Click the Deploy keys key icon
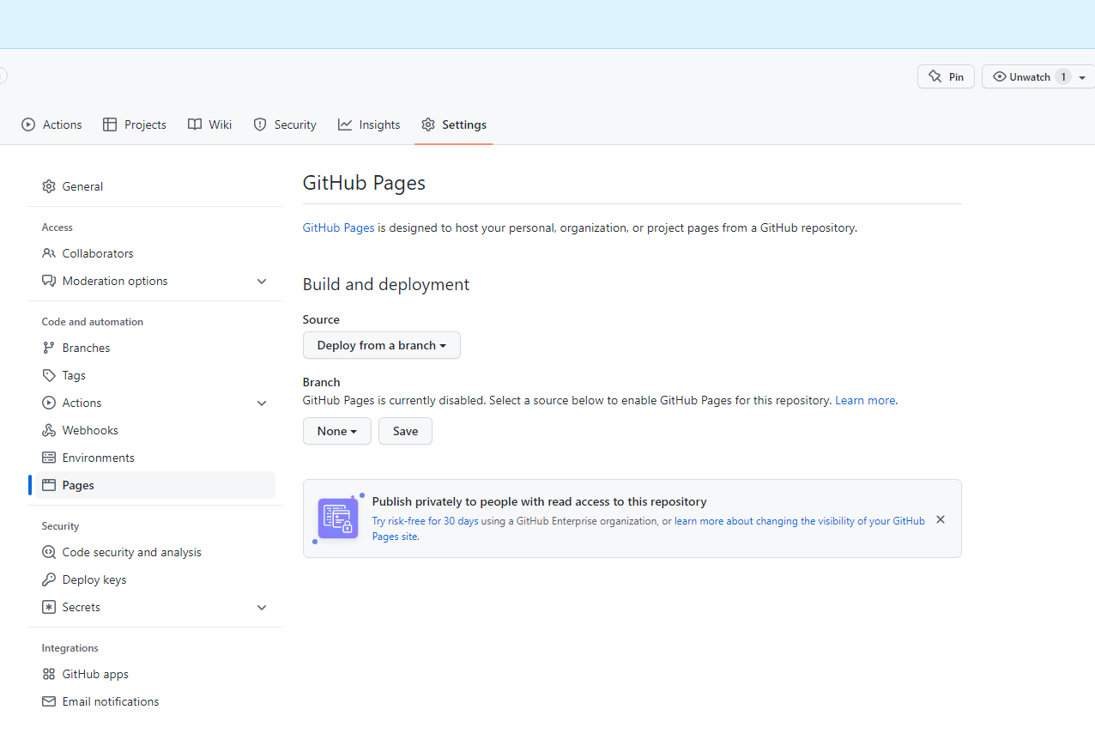The image size is (1095, 740). click(x=49, y=579)
